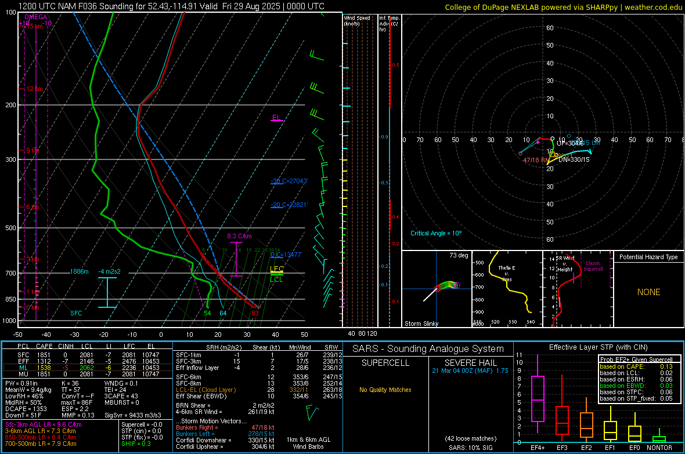Click surface temperature value 83
The width and height of the screenshot is (685, 454).
[x=255, y=313]
